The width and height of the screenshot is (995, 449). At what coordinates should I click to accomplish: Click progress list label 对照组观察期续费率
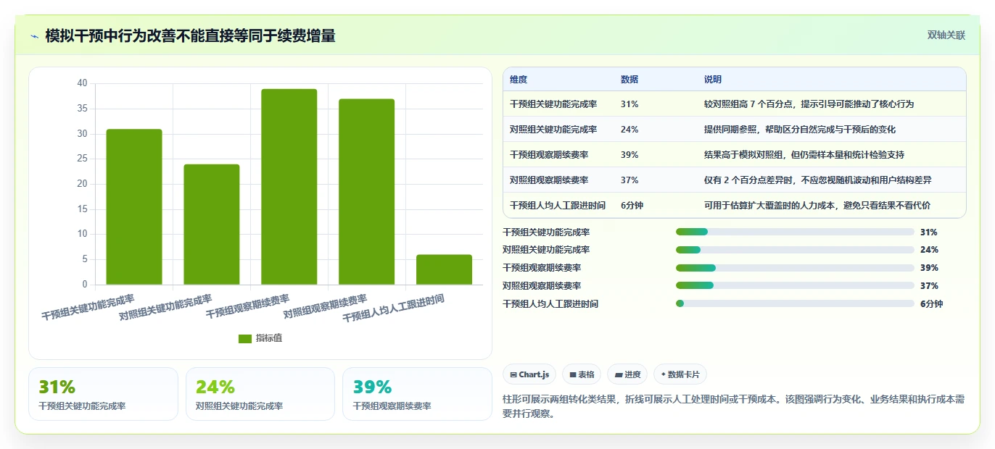542,286
